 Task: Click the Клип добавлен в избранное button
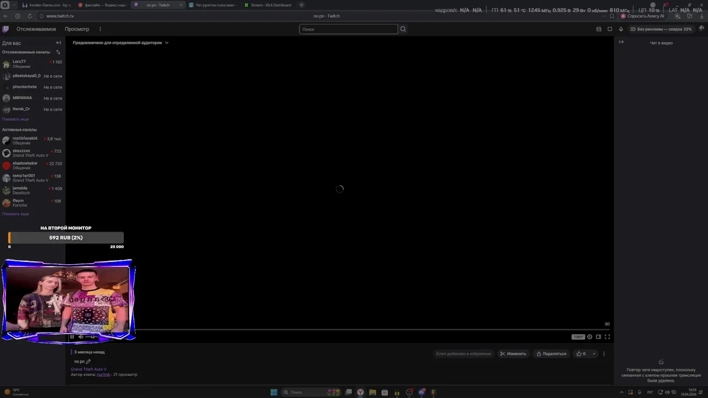(x=464, y=354)
